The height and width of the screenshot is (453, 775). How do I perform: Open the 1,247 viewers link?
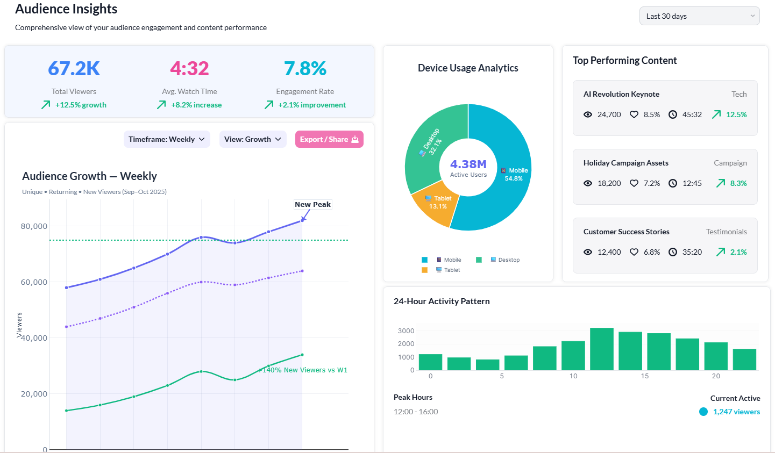point(736,412)
